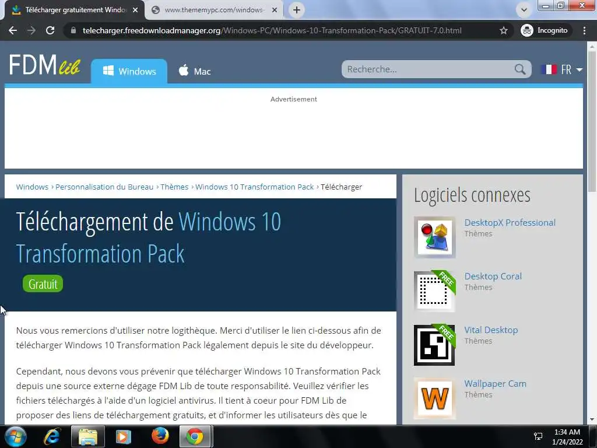Open Personnalisation du Bureau breadcrumb
This screenshot has height=448, width=597.
point(104,187)
